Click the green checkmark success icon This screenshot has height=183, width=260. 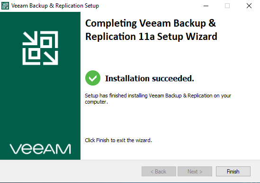pyautogui.click(x=93, y=78)
